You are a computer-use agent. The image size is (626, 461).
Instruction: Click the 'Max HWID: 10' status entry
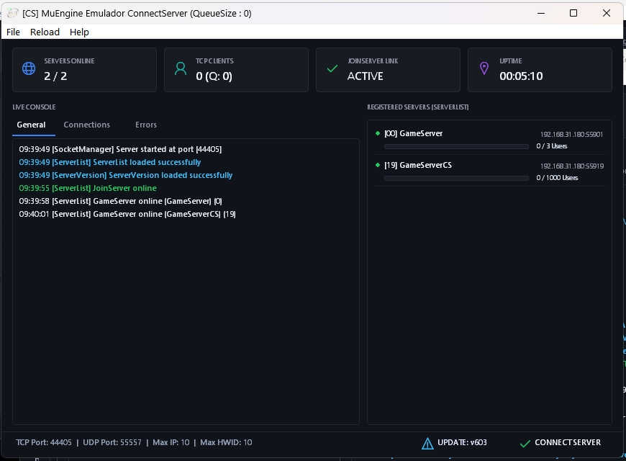[226, 442]
